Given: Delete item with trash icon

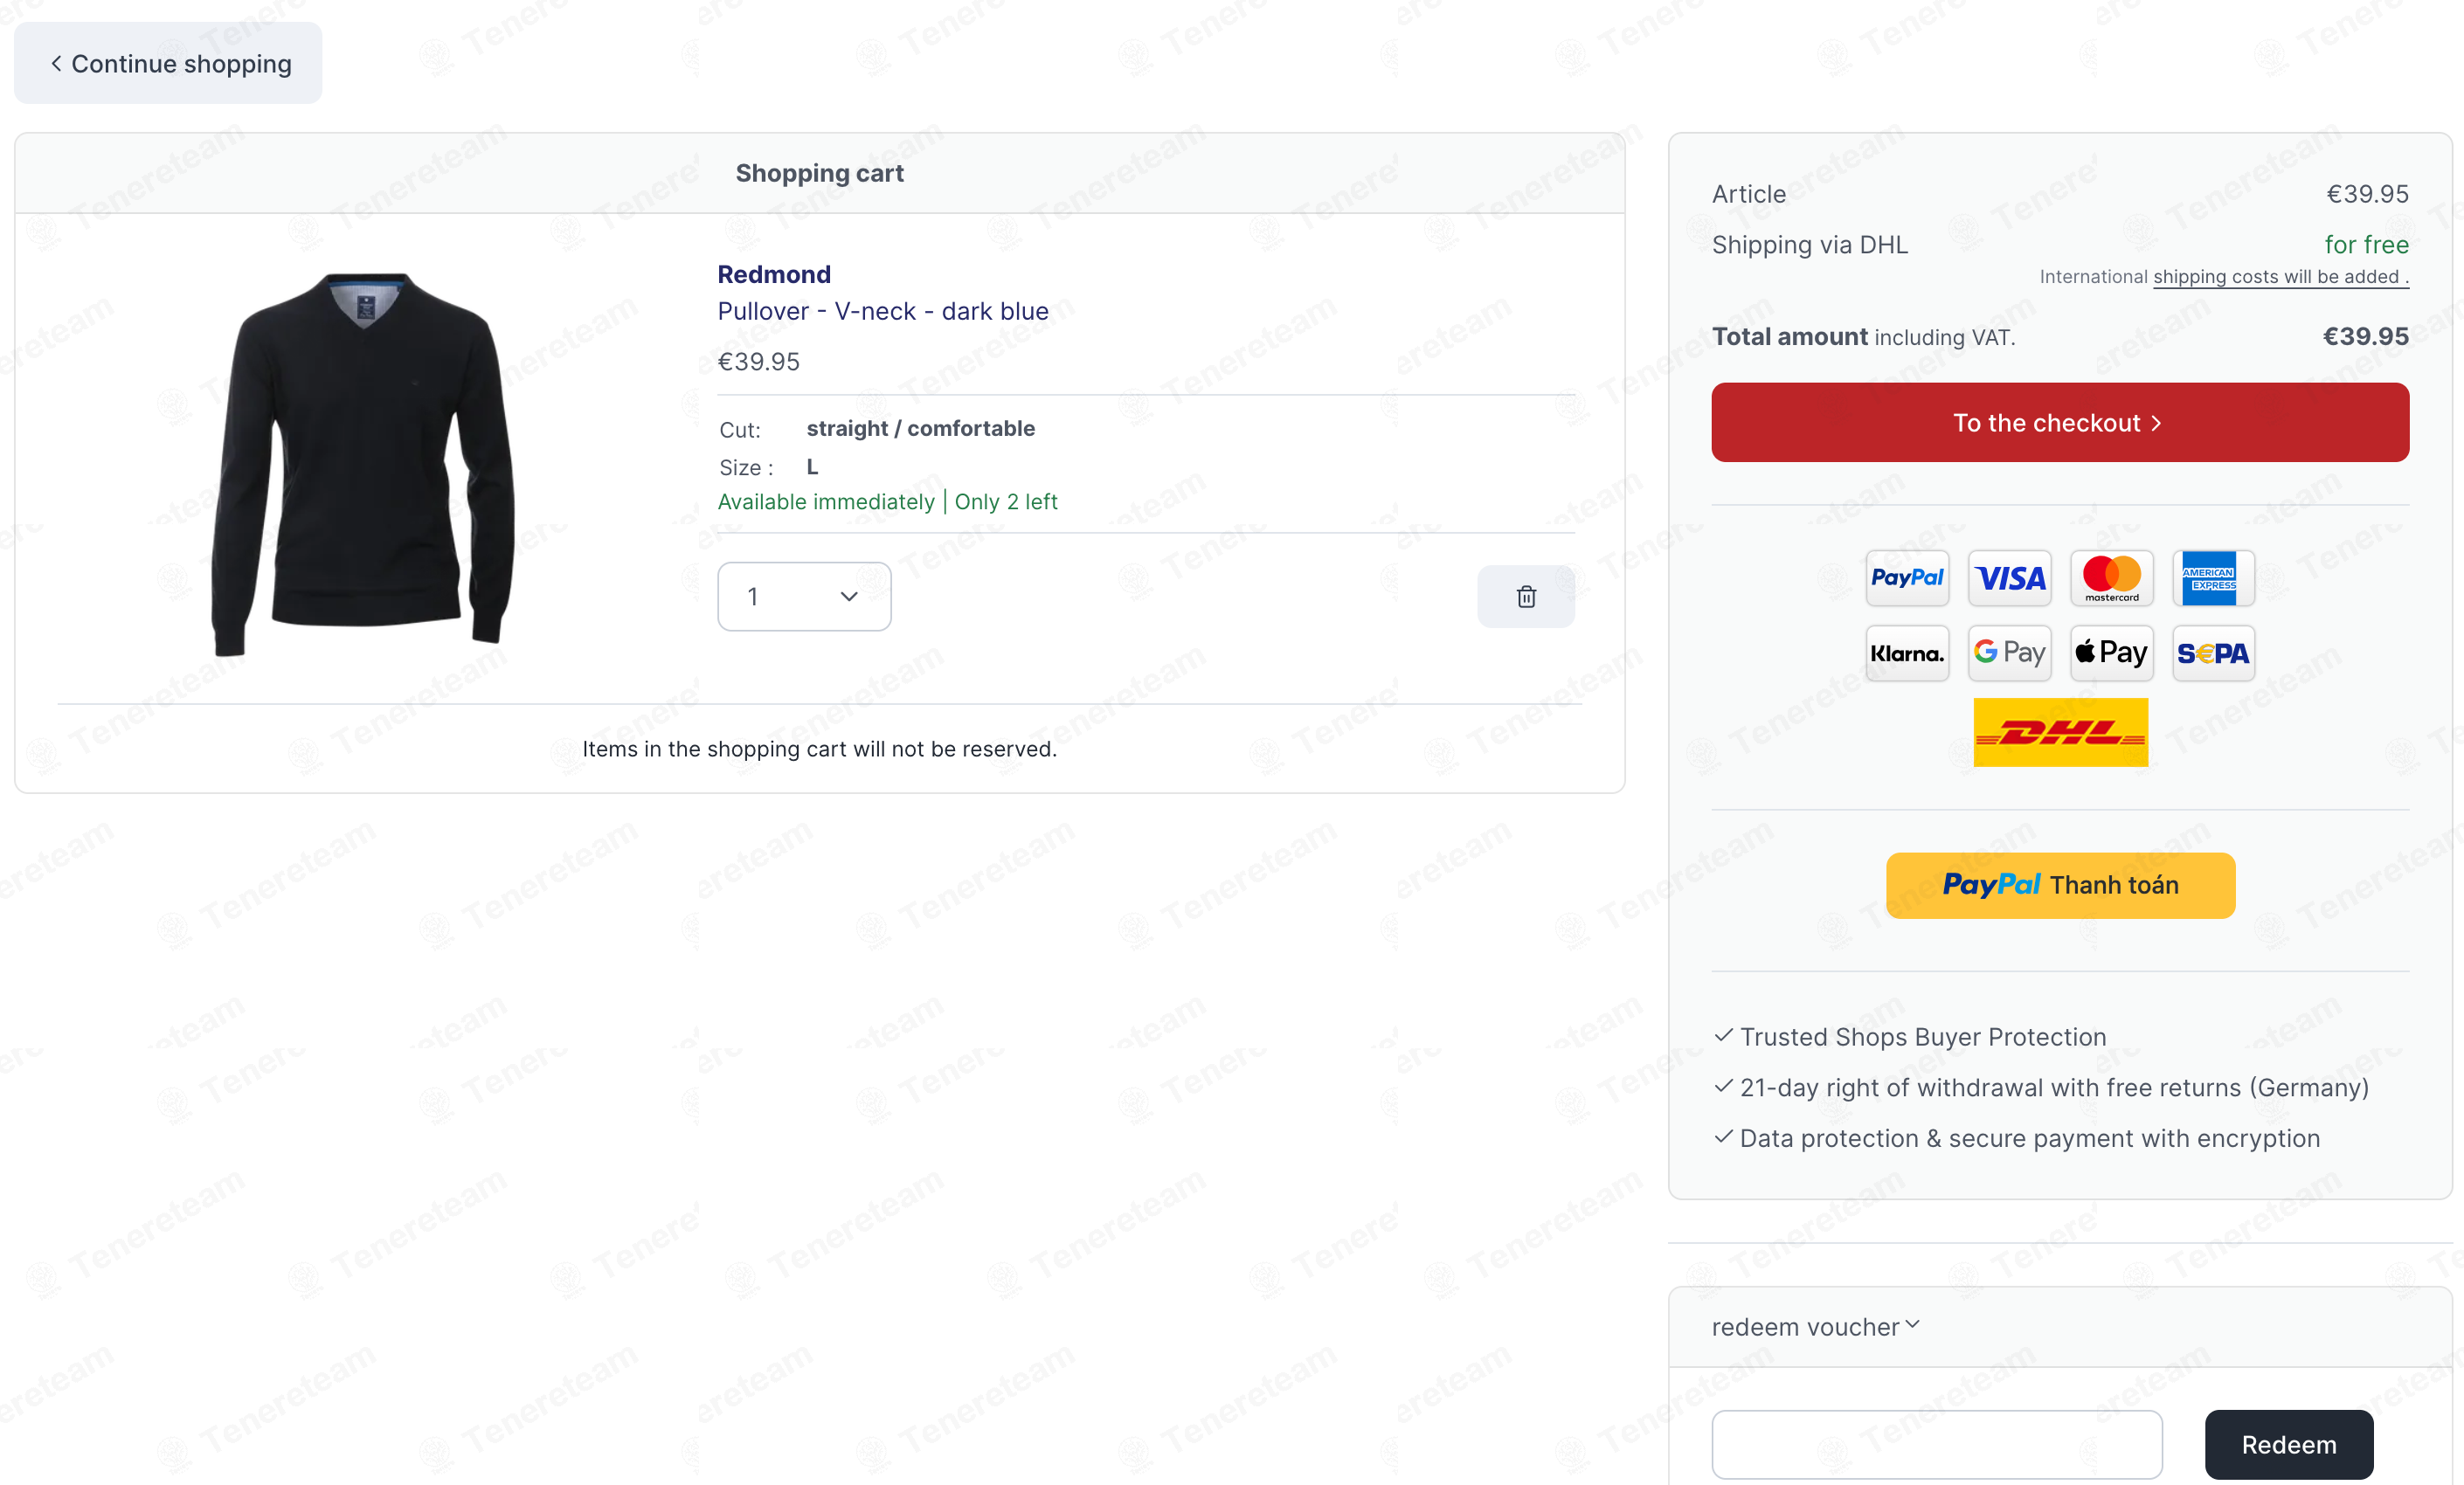Looking at the screenshot, I should (x=1525, y=597).
